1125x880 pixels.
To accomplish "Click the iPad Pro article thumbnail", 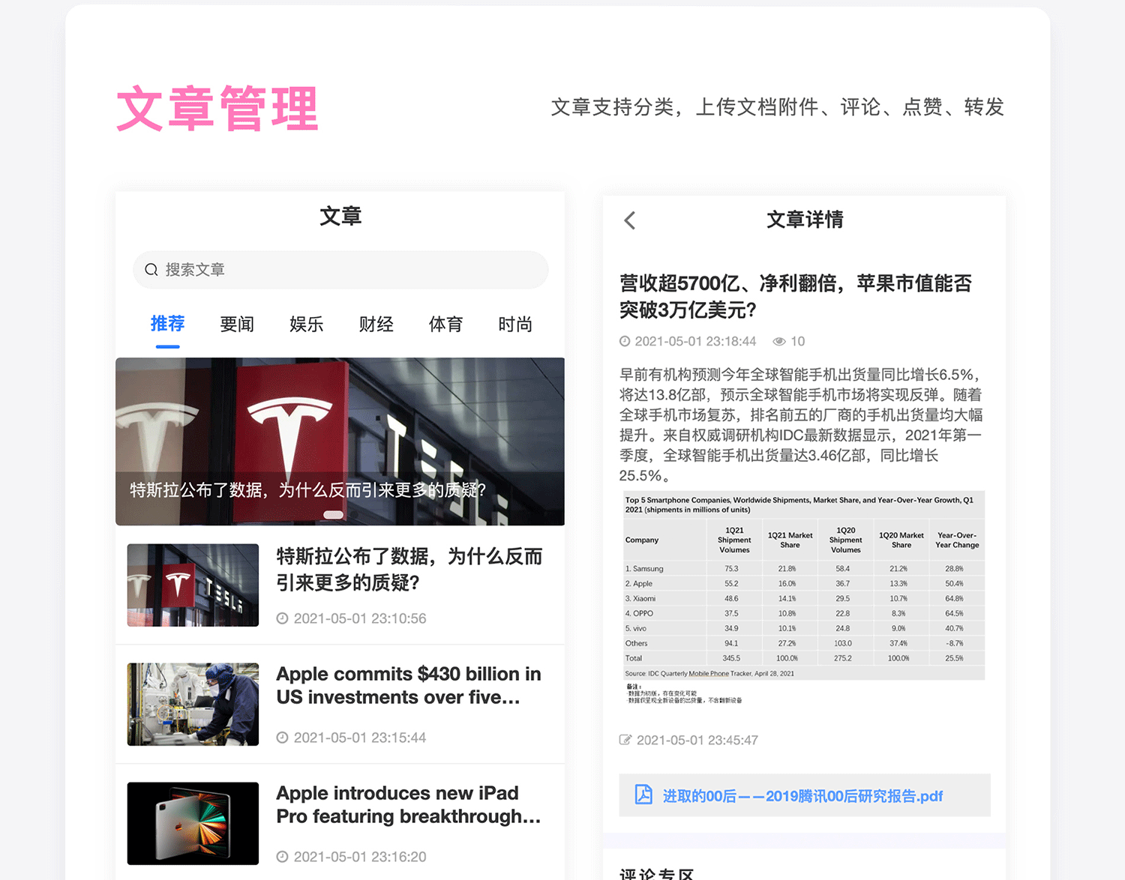I will coord(193,823).
